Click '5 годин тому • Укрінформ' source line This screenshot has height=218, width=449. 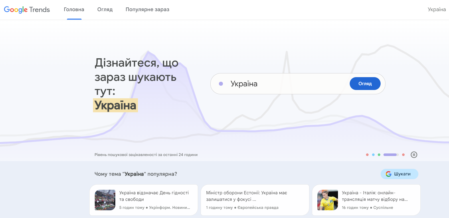pos(155,208)
